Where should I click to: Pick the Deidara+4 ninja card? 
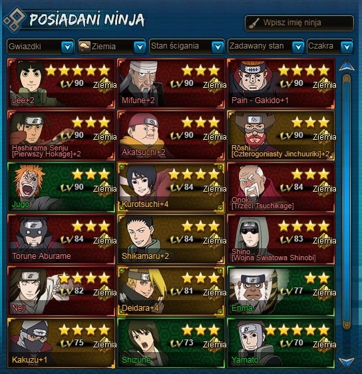coord(171,291)
